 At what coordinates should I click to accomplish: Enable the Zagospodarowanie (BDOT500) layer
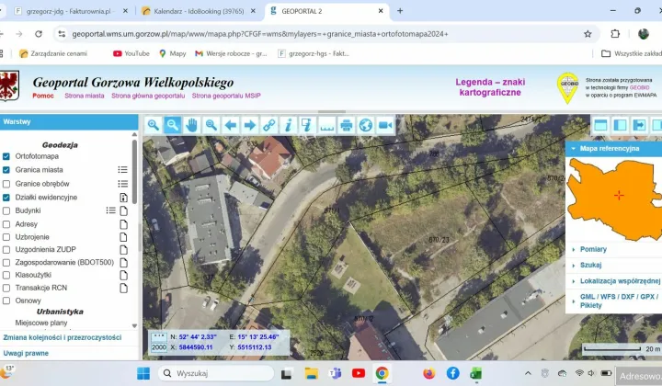6,263
